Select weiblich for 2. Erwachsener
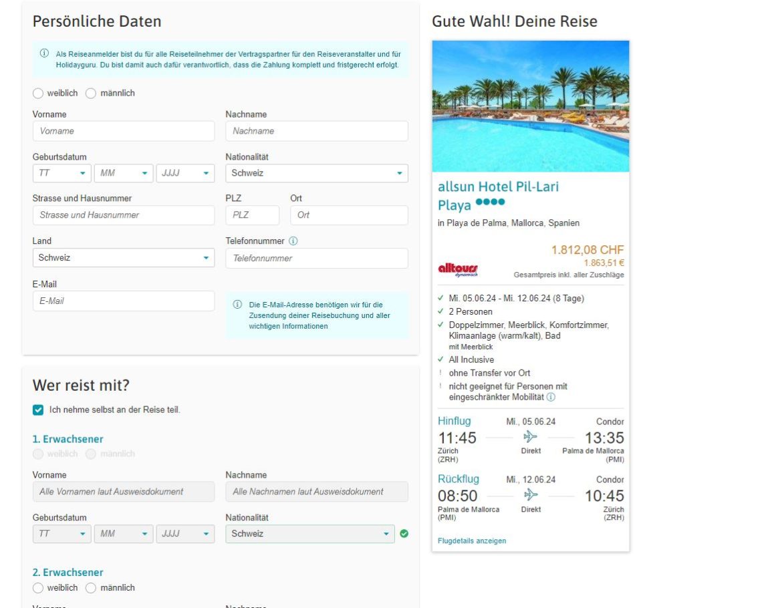The image size is (762, 608). (38, 588)
